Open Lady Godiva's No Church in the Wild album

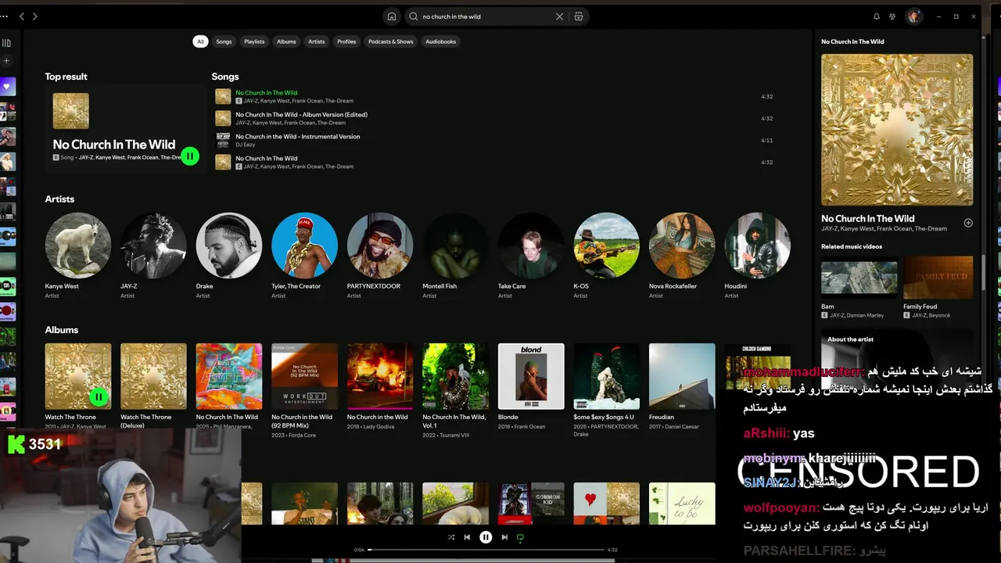(380, 385)
